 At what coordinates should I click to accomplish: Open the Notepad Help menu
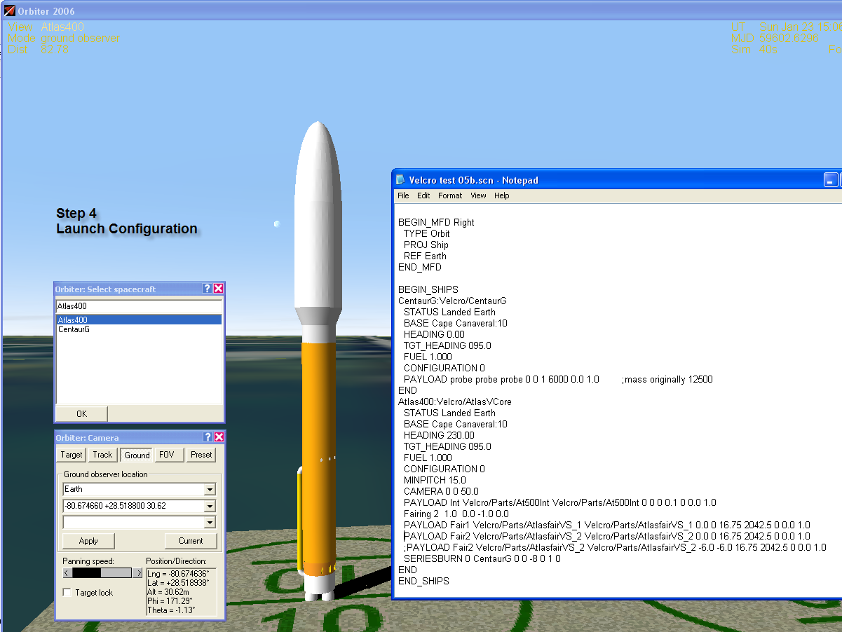[x=501, y=195]
